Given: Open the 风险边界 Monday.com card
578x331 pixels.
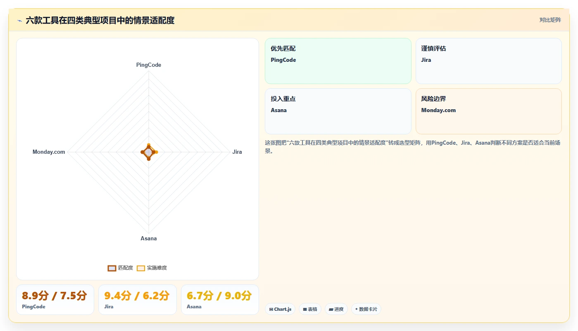Looking at the screenshot, I should point(489,111).
